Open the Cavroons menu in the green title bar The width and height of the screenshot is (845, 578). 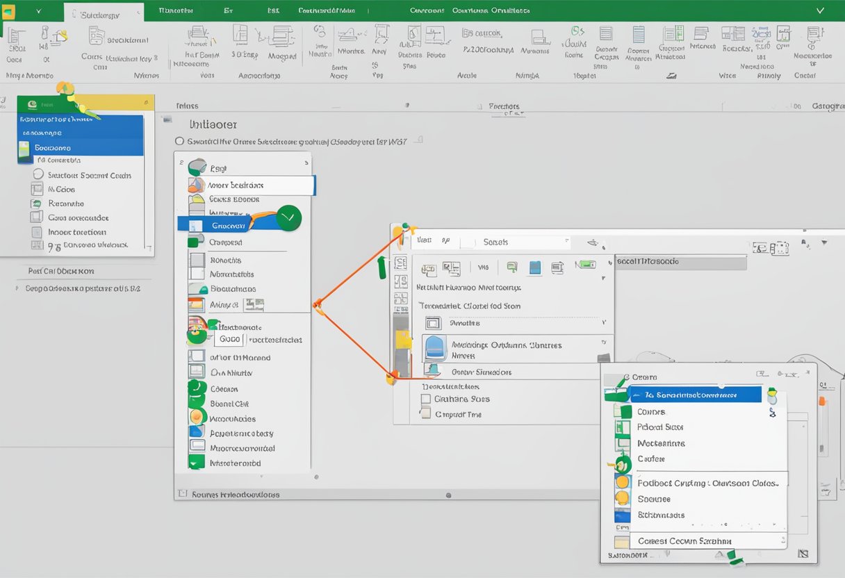(426, 10)
